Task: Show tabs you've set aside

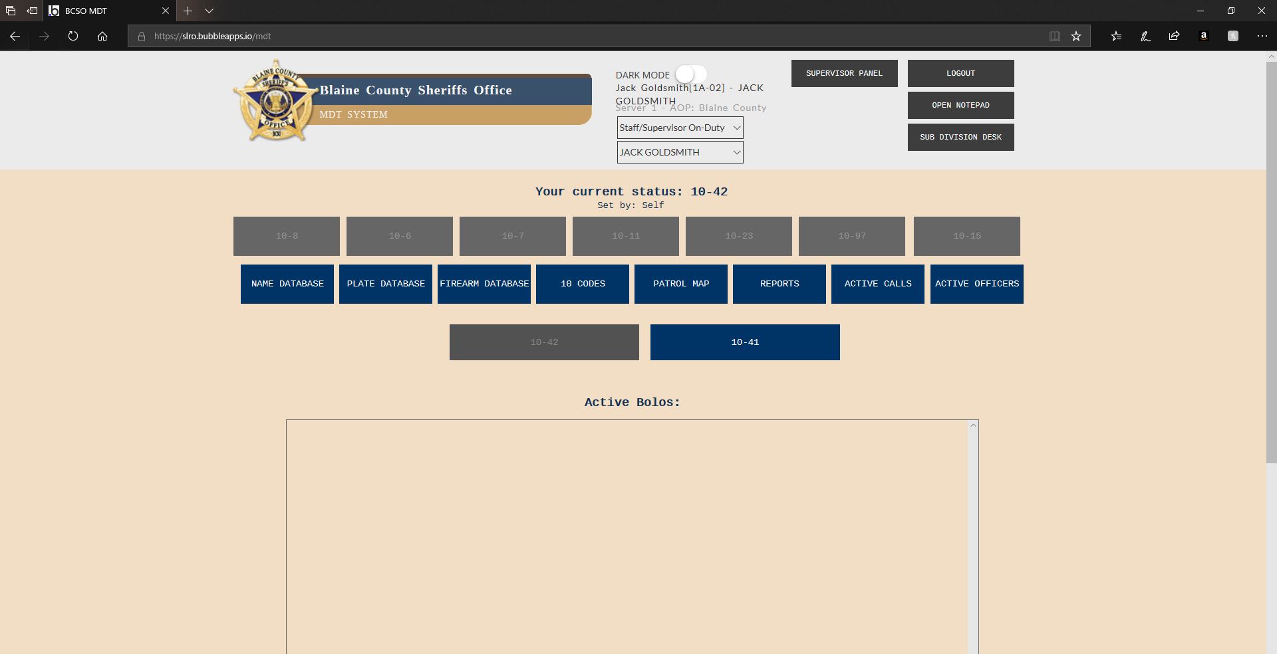Action: click(x=11, y=11)
